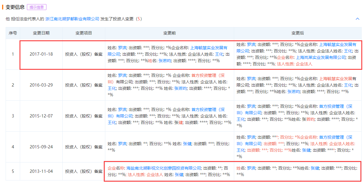Select the date 2015-09-24
Viewport: 364px width, 184px height.
coord(41,147)
